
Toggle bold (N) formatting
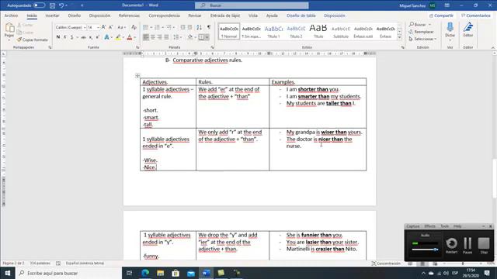click(58, 37)
